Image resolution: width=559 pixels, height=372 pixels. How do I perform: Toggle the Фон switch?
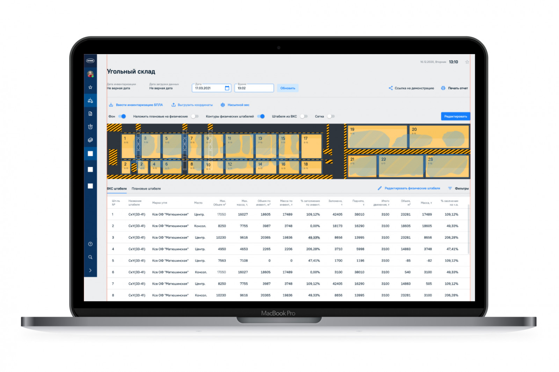point(122,116)
